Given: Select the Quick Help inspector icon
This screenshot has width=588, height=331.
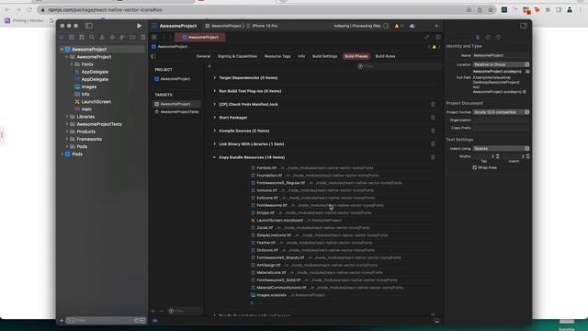Looking at the screenshot, I should click(498, 37).
